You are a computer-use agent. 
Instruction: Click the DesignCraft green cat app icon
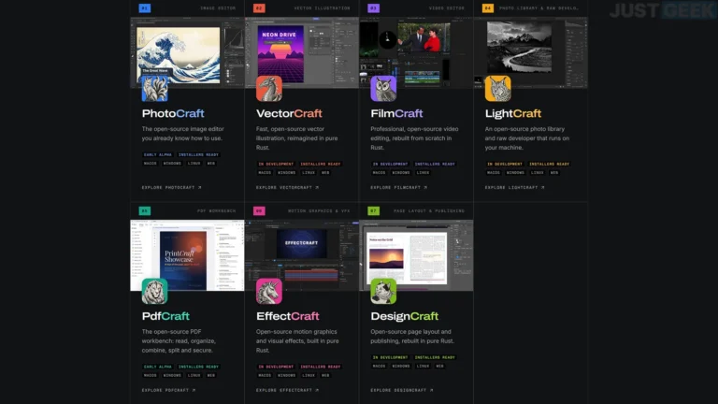(x=383, y=291)
